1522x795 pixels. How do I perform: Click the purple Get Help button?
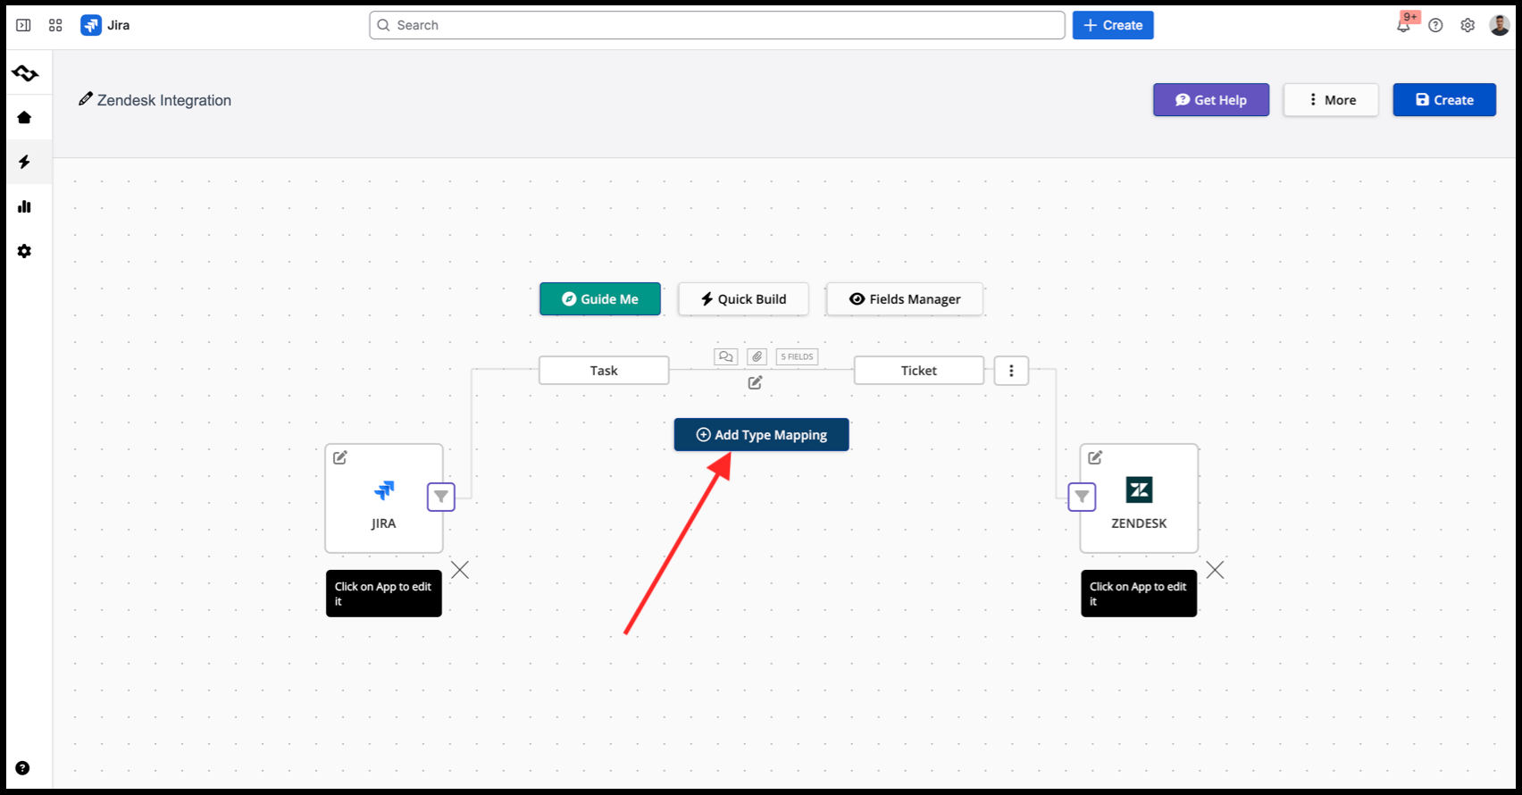click(1210, 100)
